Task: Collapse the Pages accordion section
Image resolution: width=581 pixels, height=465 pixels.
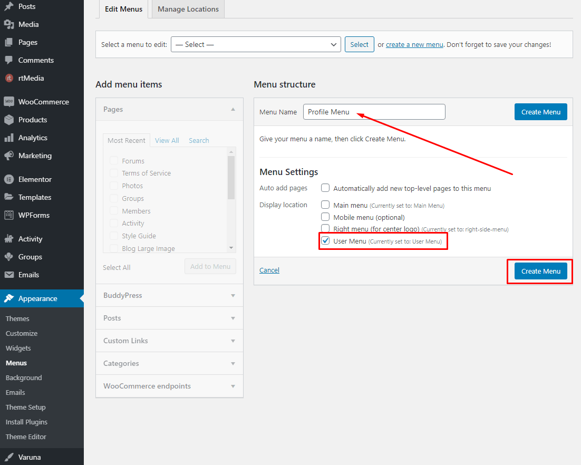Action: click(169, 109)
